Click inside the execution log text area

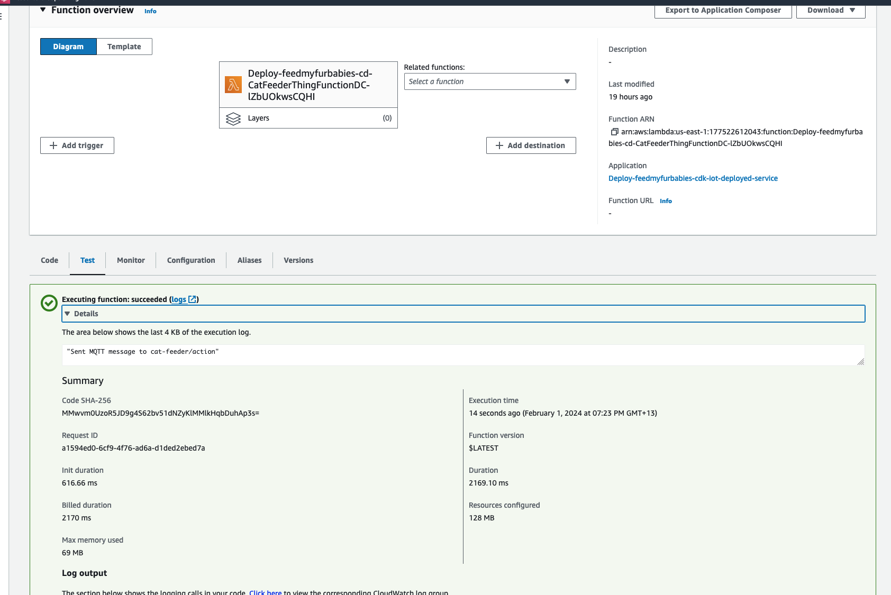pos(463,355)
